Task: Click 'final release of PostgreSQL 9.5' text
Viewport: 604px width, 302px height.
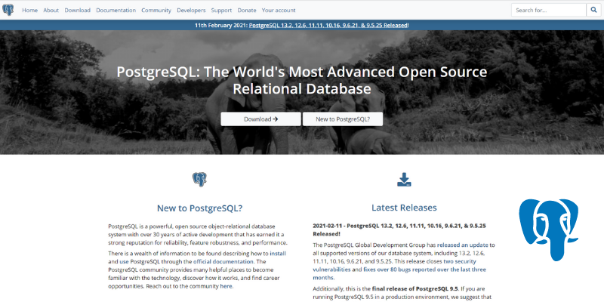Action: point(414,288)
